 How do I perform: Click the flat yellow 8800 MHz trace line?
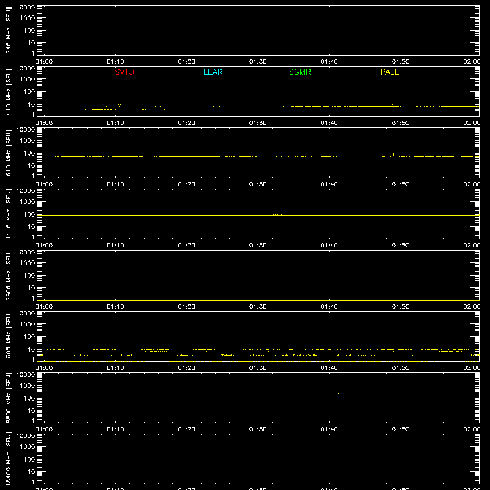(258, 394)
